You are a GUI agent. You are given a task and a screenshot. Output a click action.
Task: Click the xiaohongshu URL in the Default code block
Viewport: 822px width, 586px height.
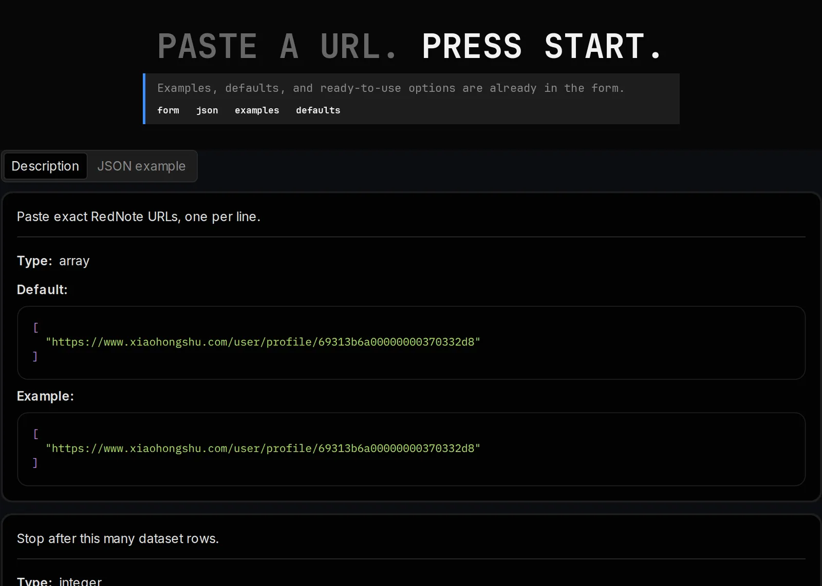(x=263, y=342)
